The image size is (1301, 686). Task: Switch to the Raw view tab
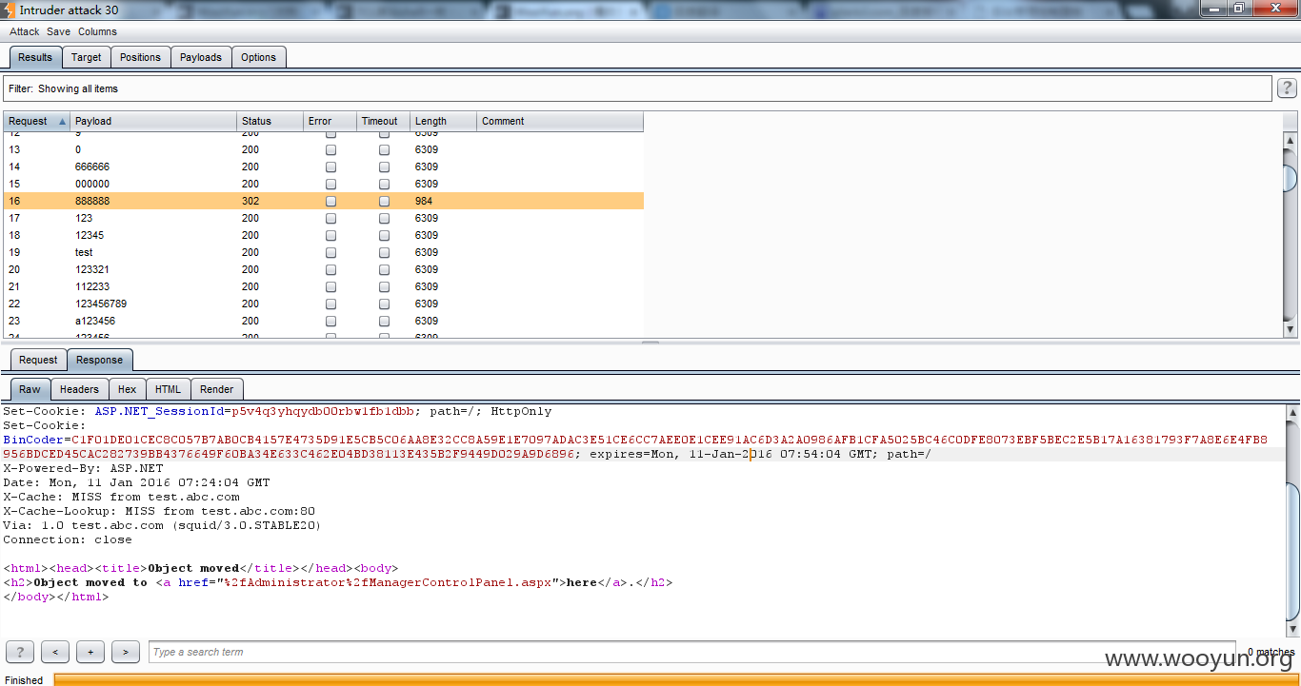click(x=30, y=389)
